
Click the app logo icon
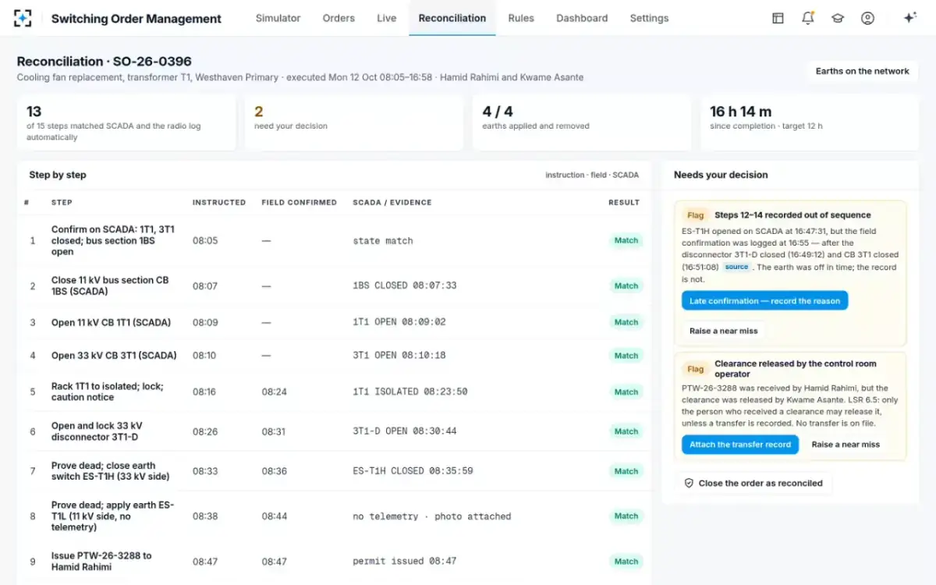click(23, 18)
